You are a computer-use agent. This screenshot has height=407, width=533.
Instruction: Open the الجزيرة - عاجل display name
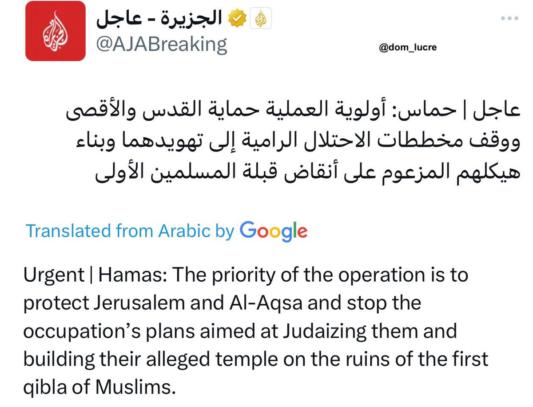(160, 19)
